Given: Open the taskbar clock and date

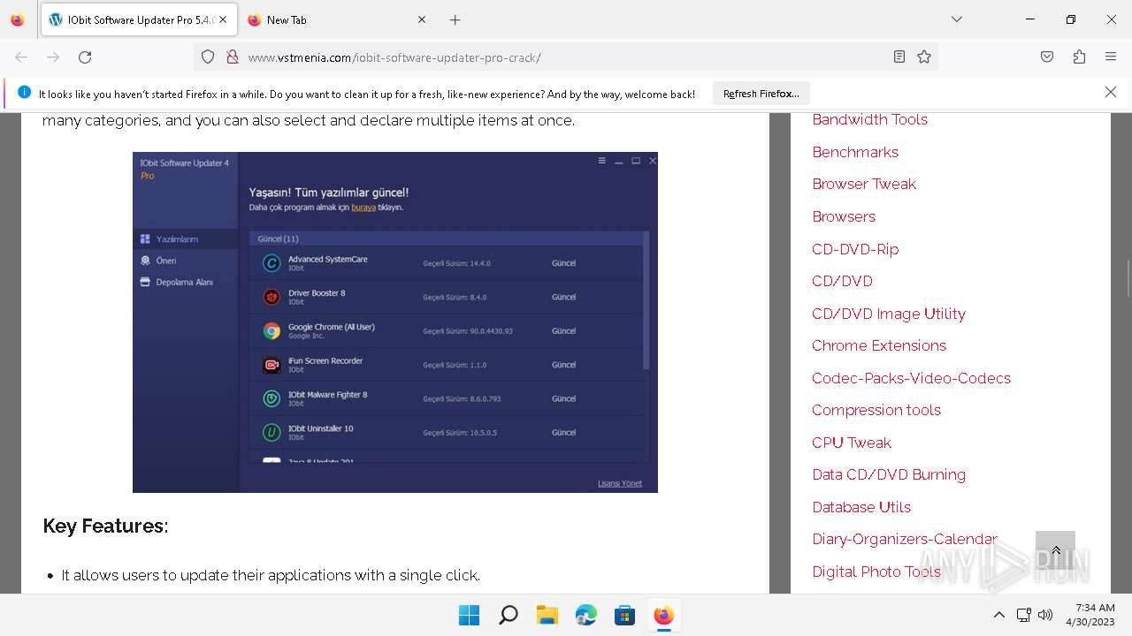Looking at the screenshot, I should tap(1090, 615).
